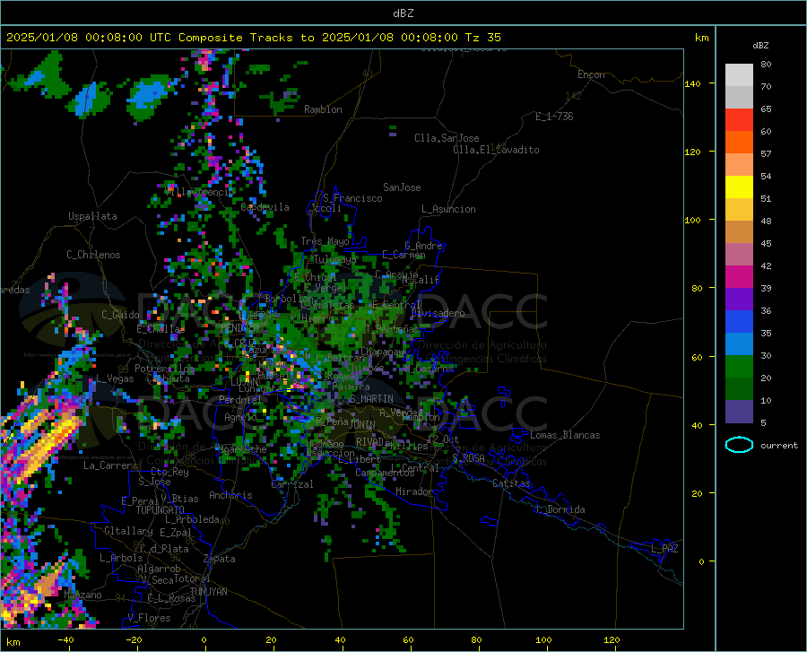
Task: Click the green 30 dBZ legend color
Action: 739,367
